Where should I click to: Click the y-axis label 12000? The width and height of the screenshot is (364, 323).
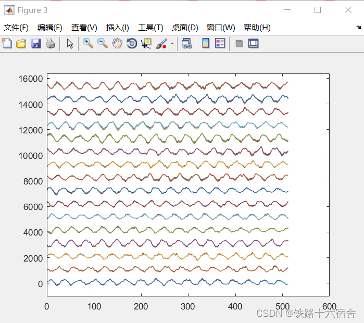[x=31, y=130]
